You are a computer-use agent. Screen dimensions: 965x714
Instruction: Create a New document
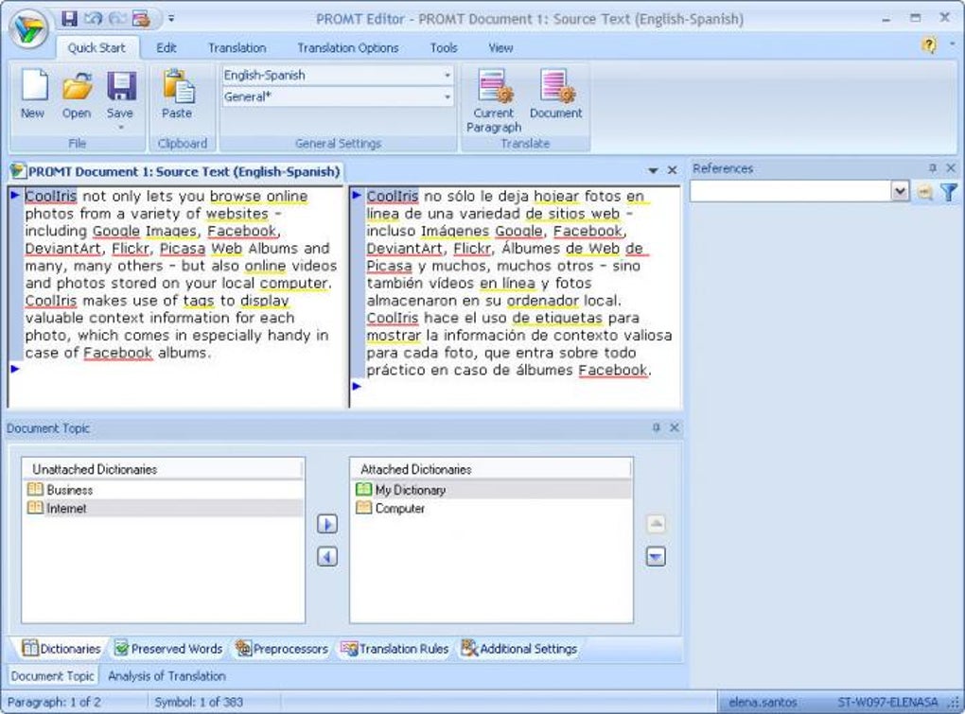(x=33, y=94)
